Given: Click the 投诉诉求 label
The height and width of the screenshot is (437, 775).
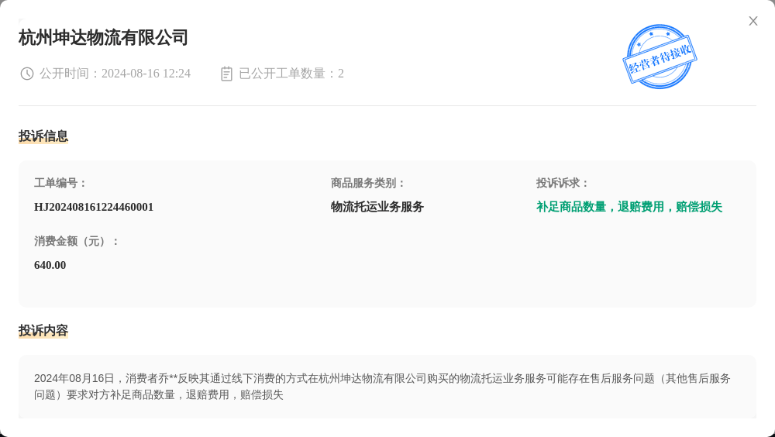Looking at the screenshot, I should pyautogui.click(x=563, y=184).
